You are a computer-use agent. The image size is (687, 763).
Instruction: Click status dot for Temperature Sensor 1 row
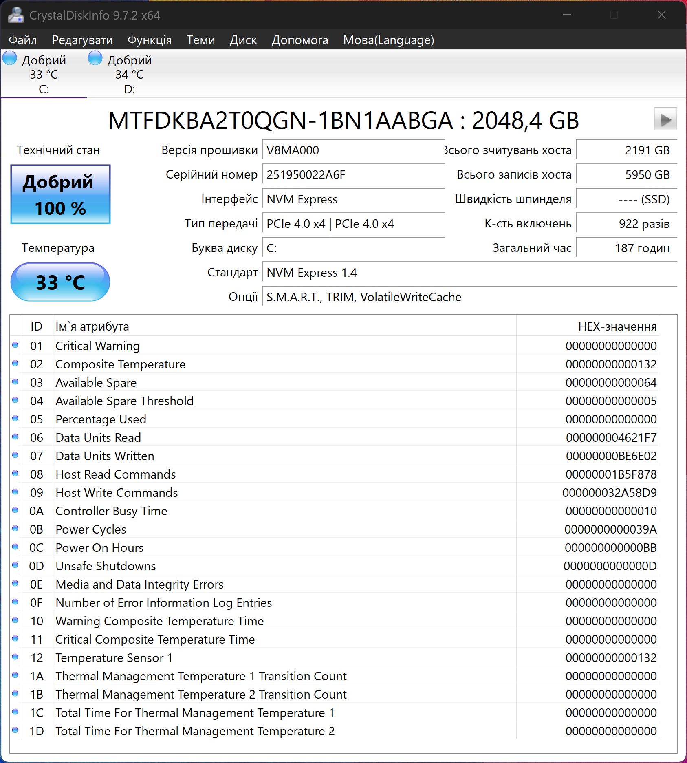click(x=15, y=657)
